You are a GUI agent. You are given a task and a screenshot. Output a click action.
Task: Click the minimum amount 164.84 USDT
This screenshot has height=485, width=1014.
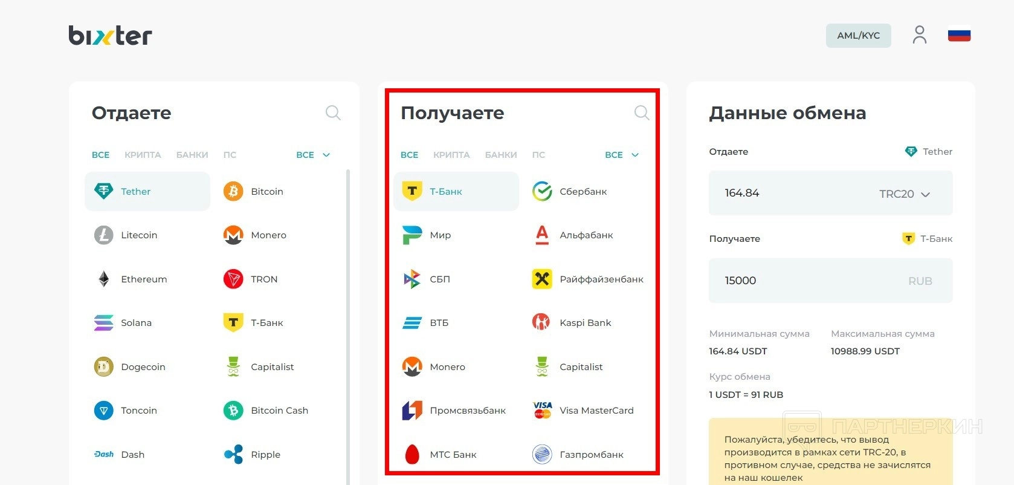tap(738, 351)
